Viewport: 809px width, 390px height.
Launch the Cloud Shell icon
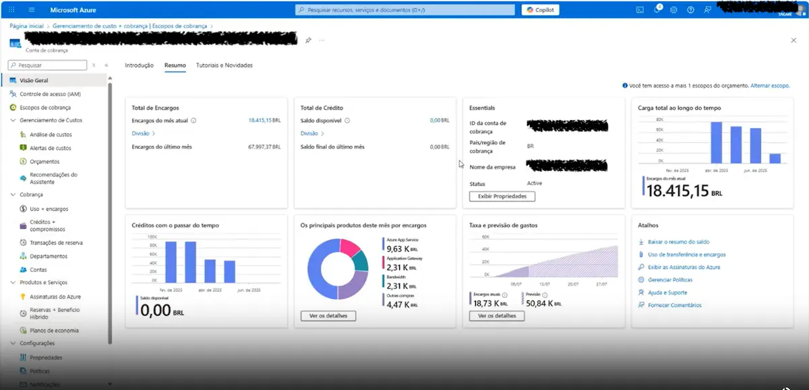[x=640, y=9]
